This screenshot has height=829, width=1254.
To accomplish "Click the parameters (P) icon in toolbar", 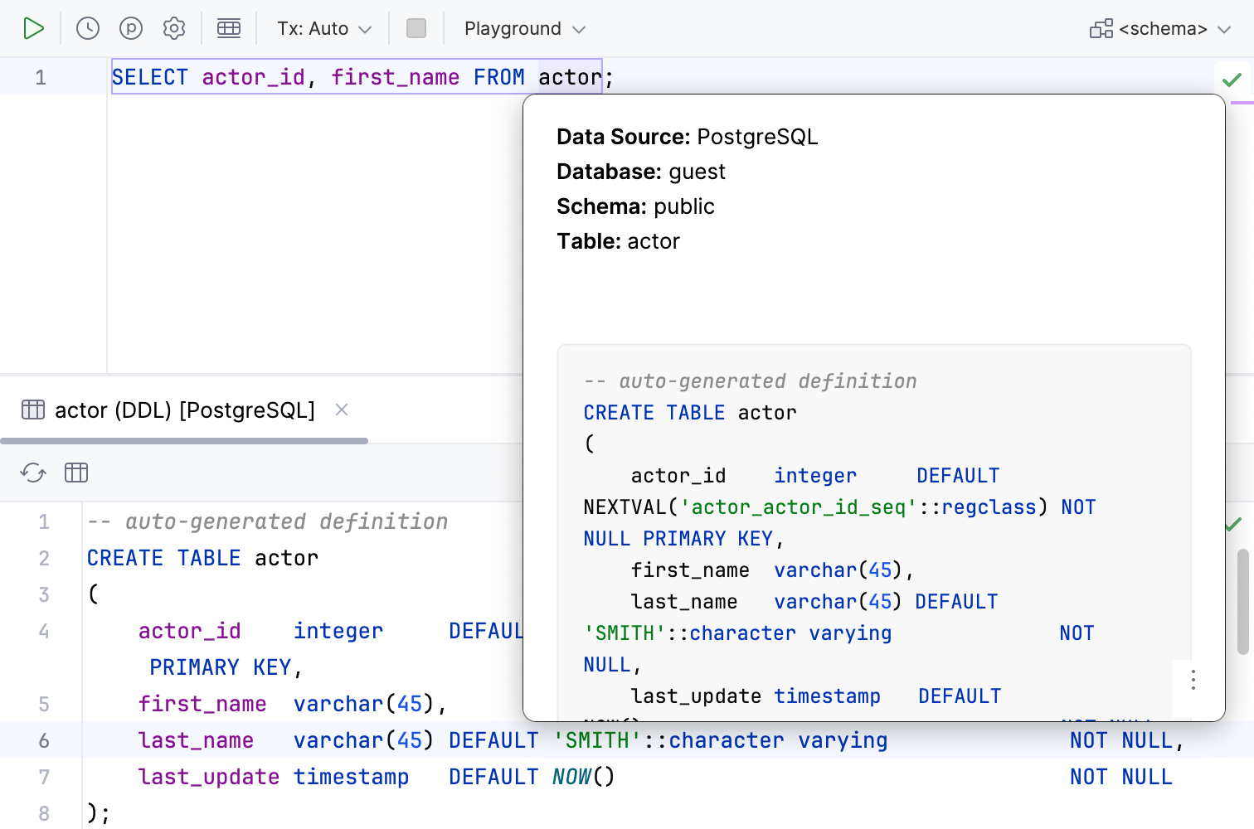I will (x=129, y=27).
